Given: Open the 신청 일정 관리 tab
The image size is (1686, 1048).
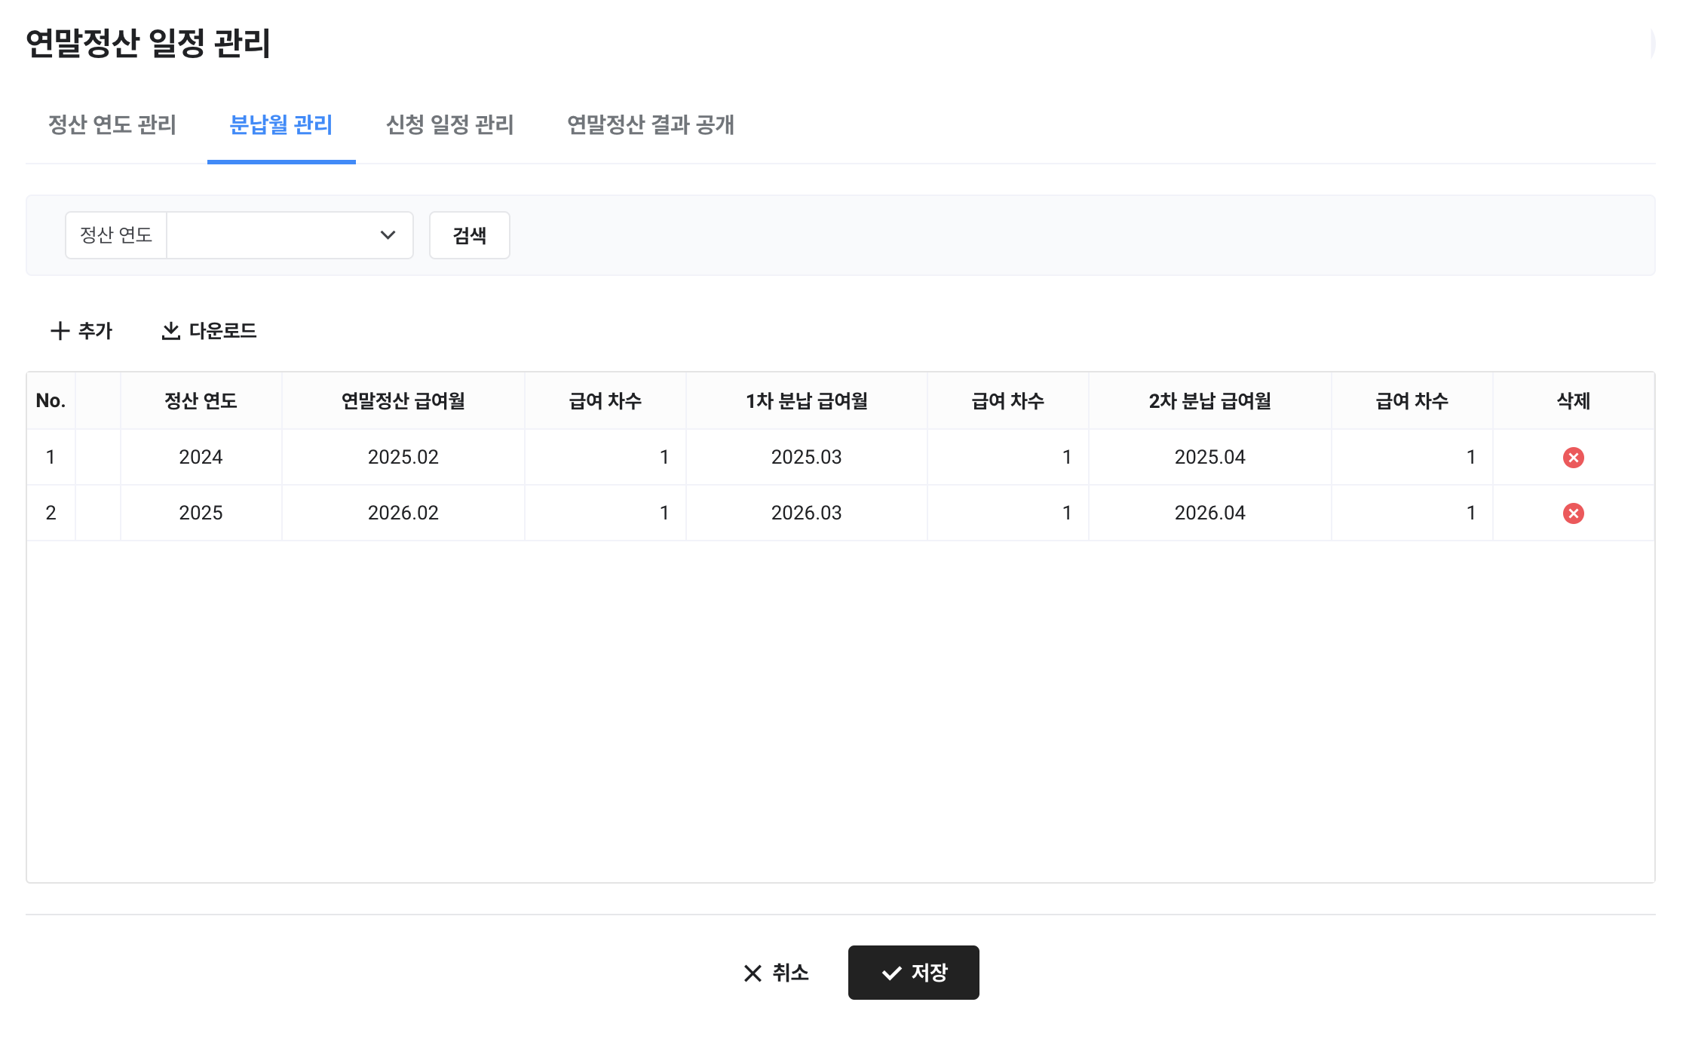Looking at the screenshot, I should [449, 124].
